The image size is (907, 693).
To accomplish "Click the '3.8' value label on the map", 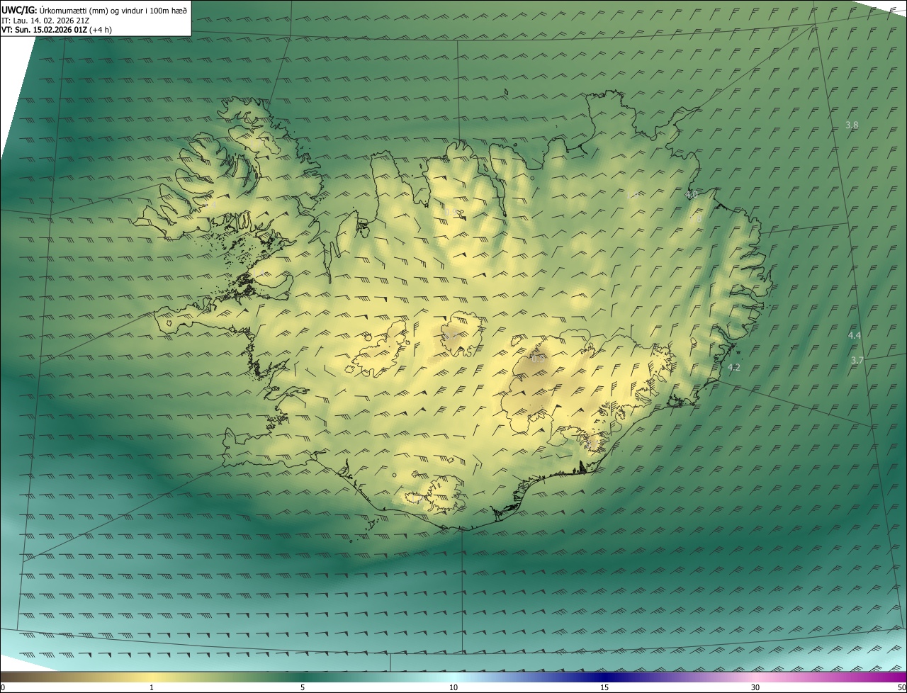I will [x=852, y=125].
